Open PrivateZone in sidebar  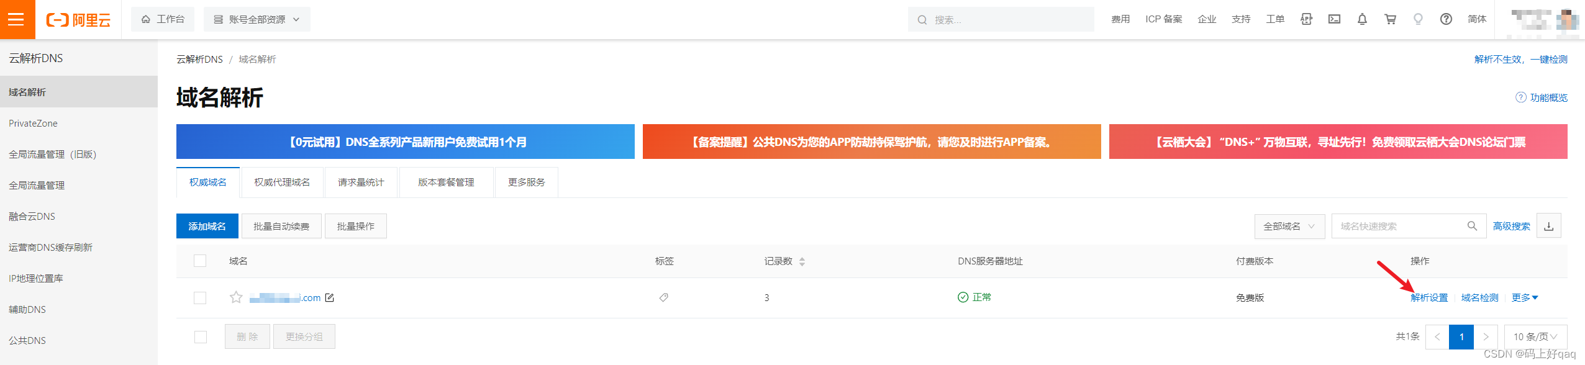point(79,123)
